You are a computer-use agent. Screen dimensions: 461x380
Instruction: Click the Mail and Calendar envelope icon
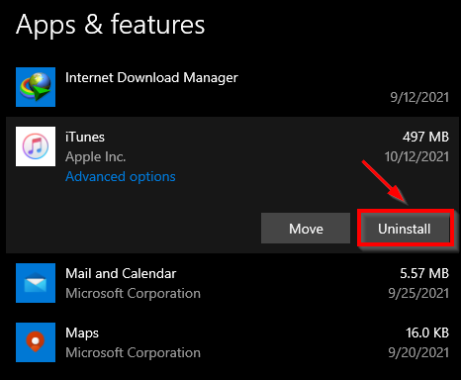click(x=36, y=283)
